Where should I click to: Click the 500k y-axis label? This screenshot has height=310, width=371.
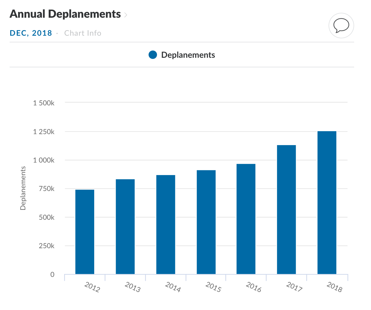click(x=47, y=217)
